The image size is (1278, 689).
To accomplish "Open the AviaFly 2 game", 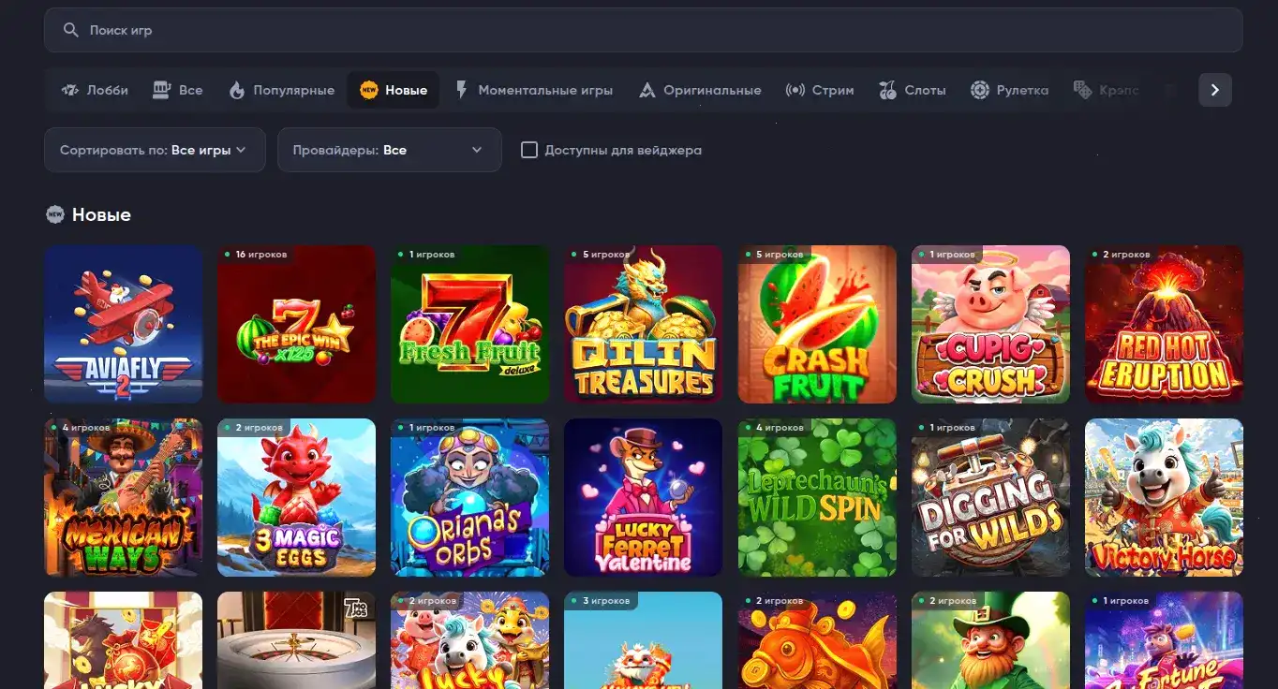I will coord(123,324).
